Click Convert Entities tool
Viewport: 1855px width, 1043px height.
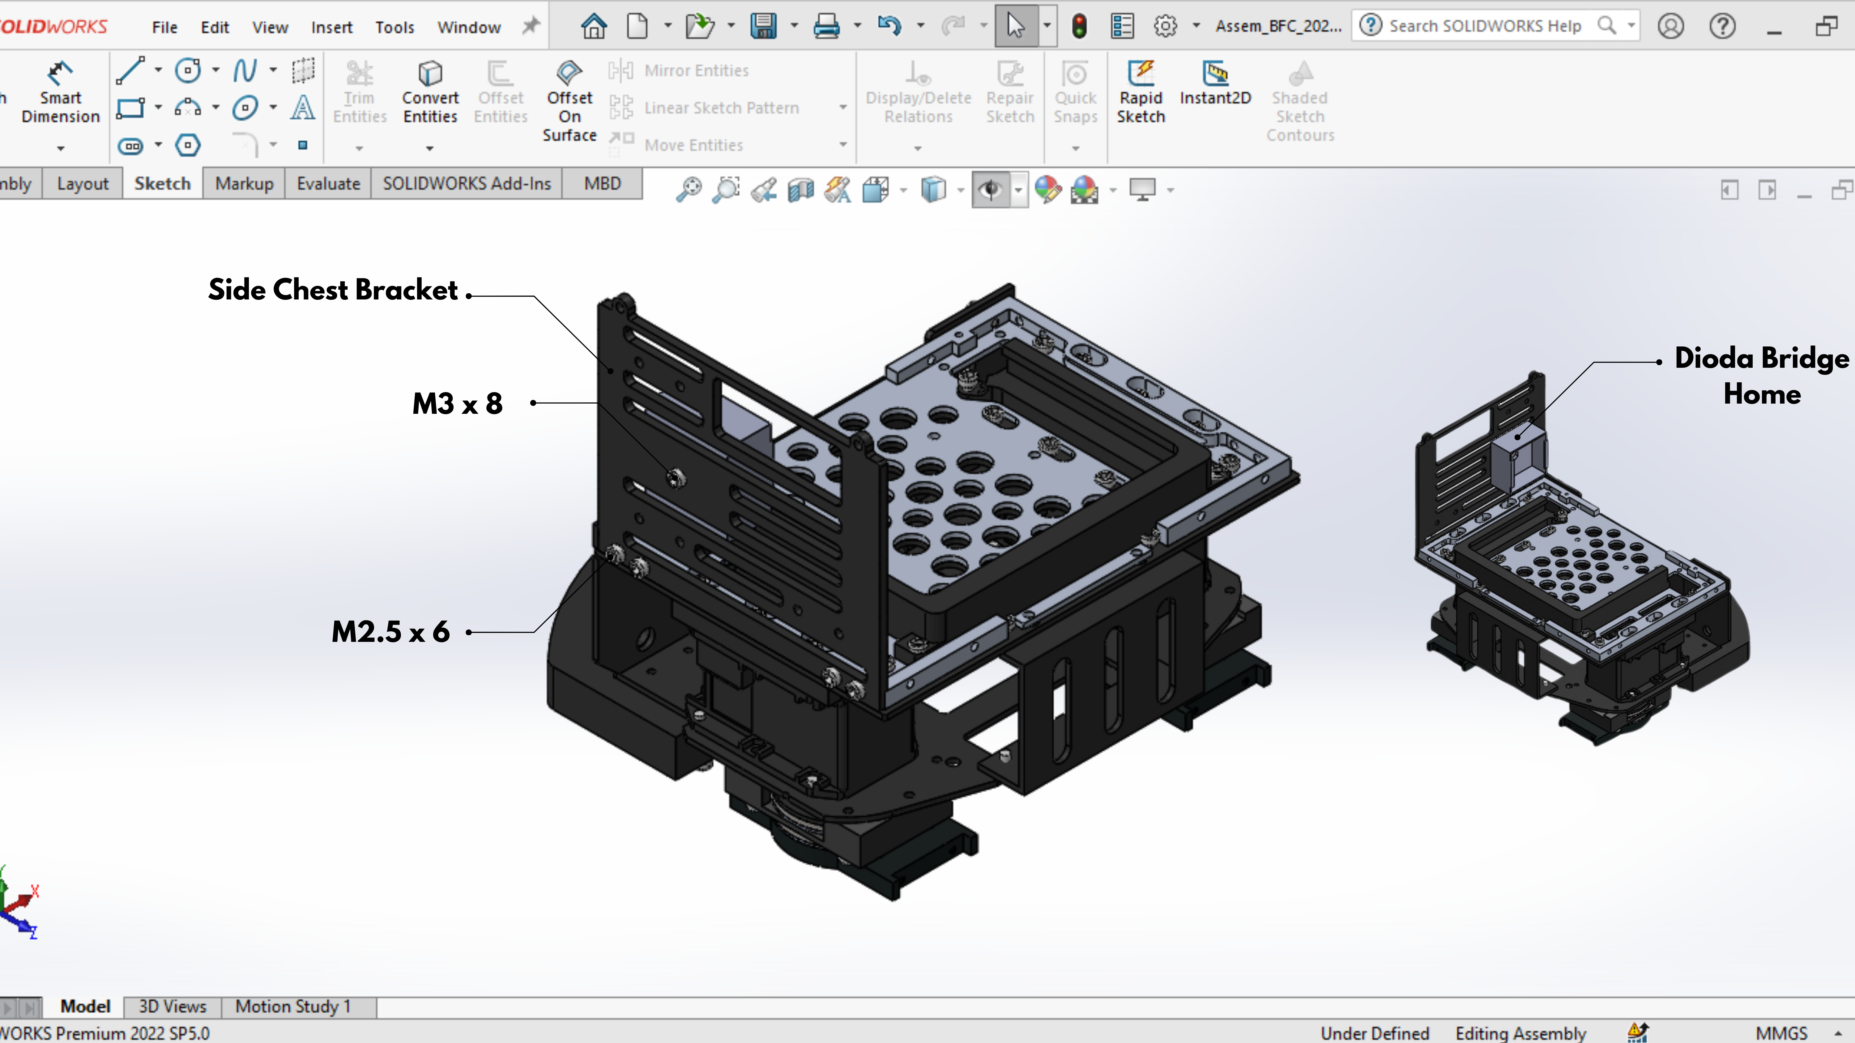(x=430, y=93)
